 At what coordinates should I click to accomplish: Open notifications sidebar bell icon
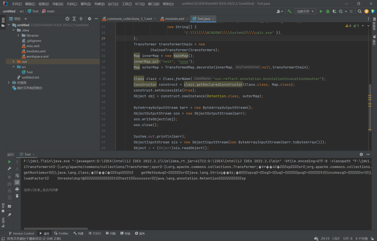point(374,40)
